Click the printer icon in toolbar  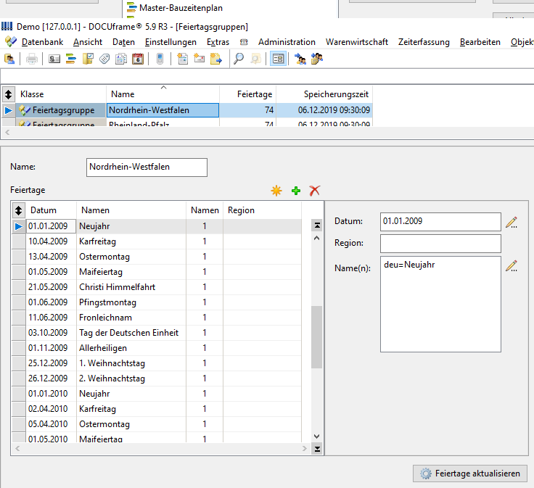(32, 59)
